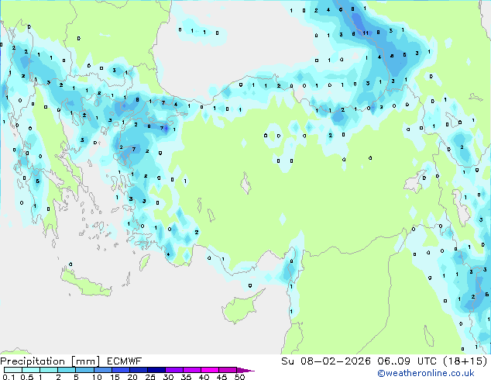Click the "[mm]" unit label

click(x=85, y=361)
